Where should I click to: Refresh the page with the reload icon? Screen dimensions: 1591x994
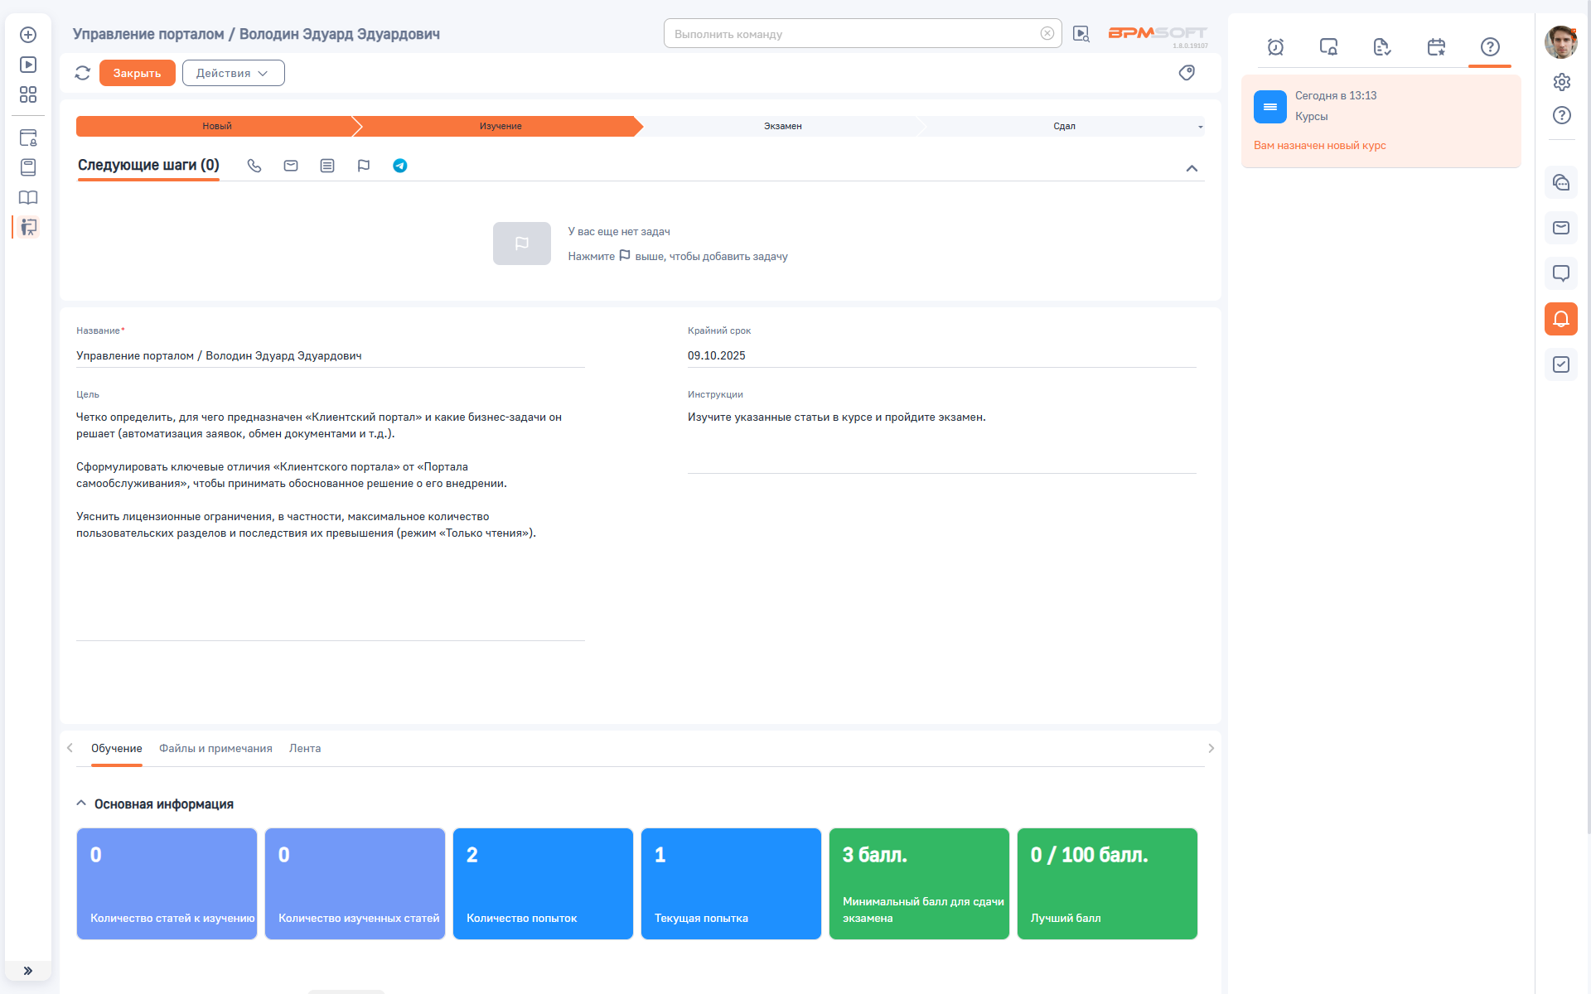click(x=82, y=73)
